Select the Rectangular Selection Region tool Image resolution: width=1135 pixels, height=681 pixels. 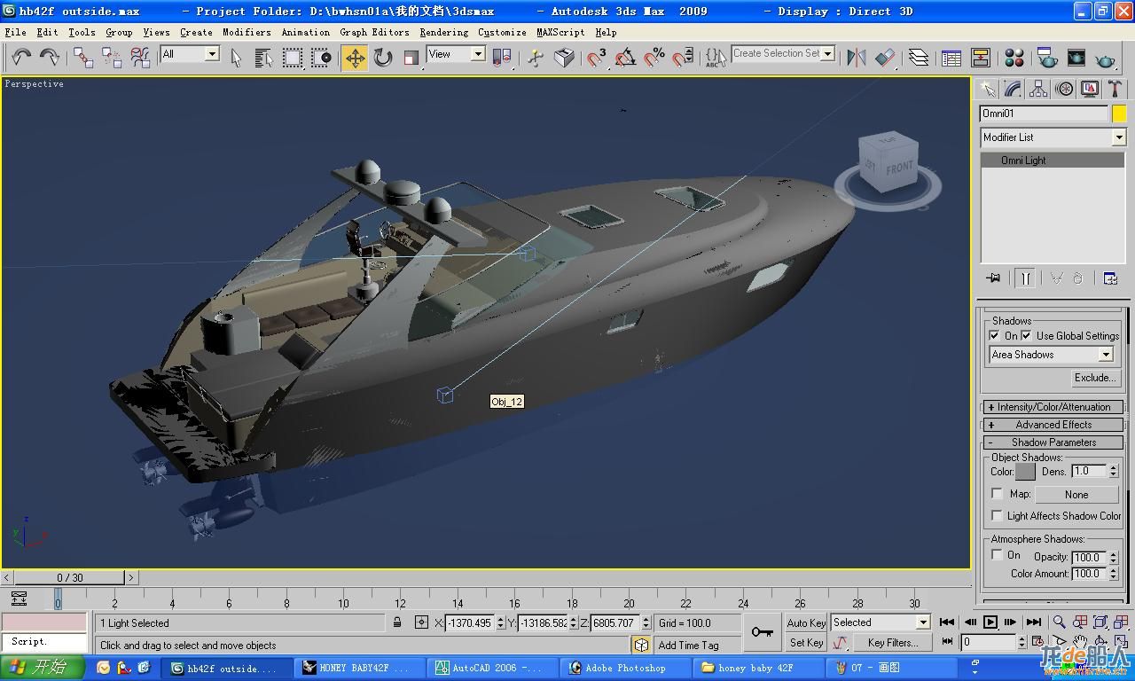coord(293,58)
